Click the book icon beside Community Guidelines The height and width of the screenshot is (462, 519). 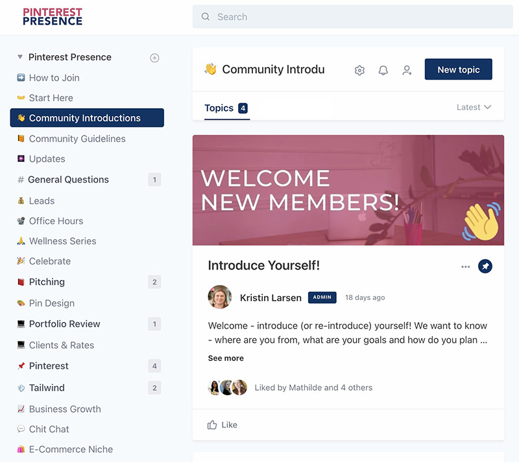click(21, 138)
